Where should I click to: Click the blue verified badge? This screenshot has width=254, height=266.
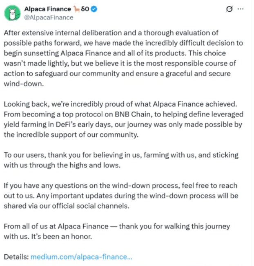pos(94,9)
